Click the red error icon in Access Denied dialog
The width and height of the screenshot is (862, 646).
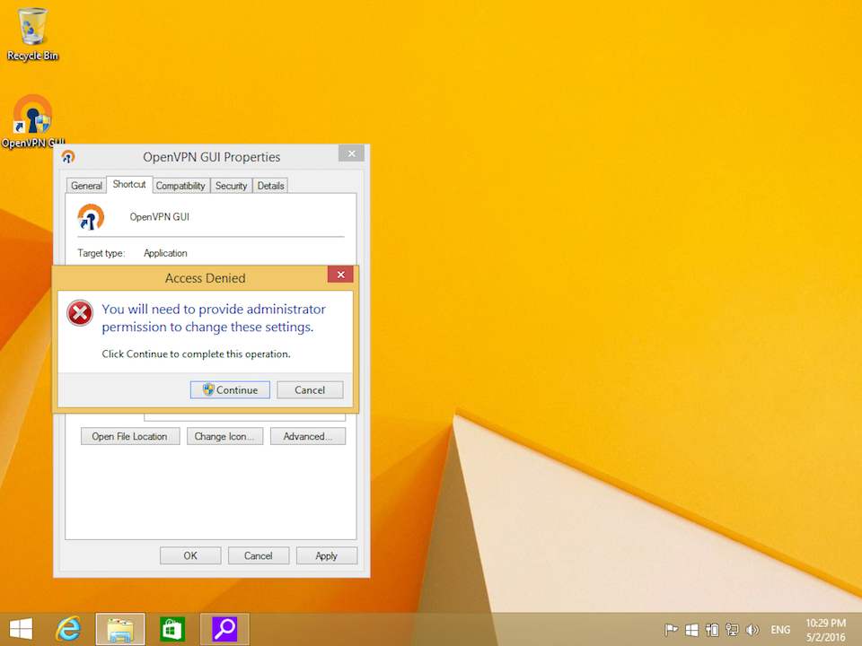click(x=80, y=313)
